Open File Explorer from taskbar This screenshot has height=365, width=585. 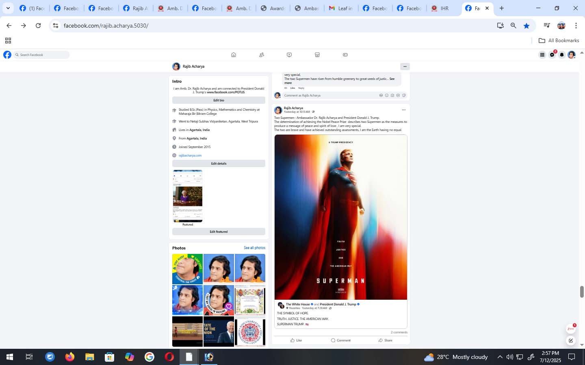point(90,357)
